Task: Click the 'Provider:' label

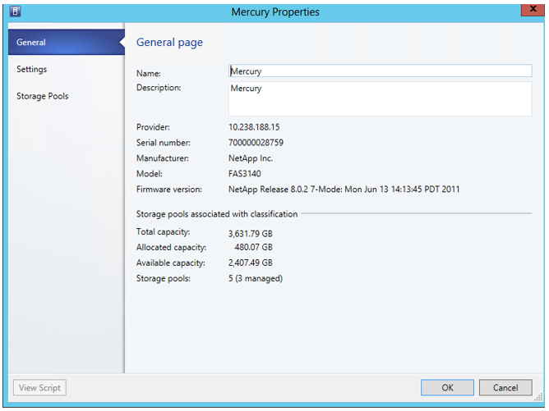Action: point(153,127)
